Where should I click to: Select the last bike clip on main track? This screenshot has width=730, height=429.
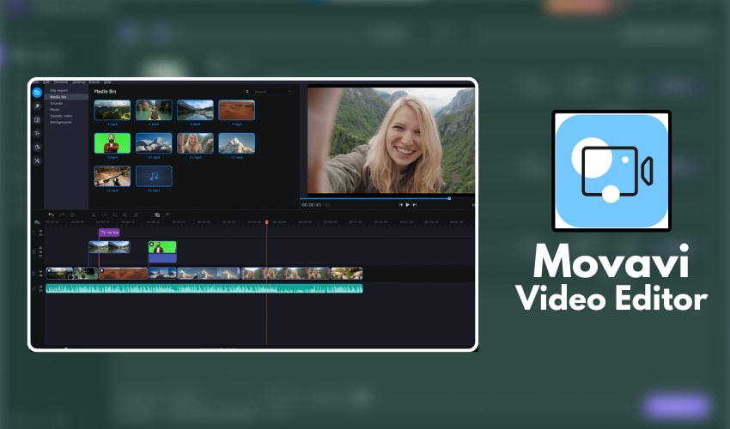pos(347,273)
